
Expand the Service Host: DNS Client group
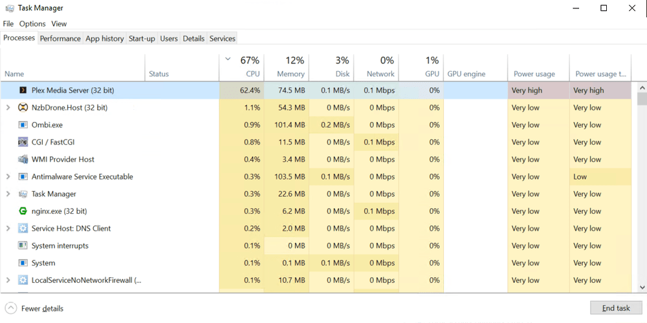pos(8,228)
